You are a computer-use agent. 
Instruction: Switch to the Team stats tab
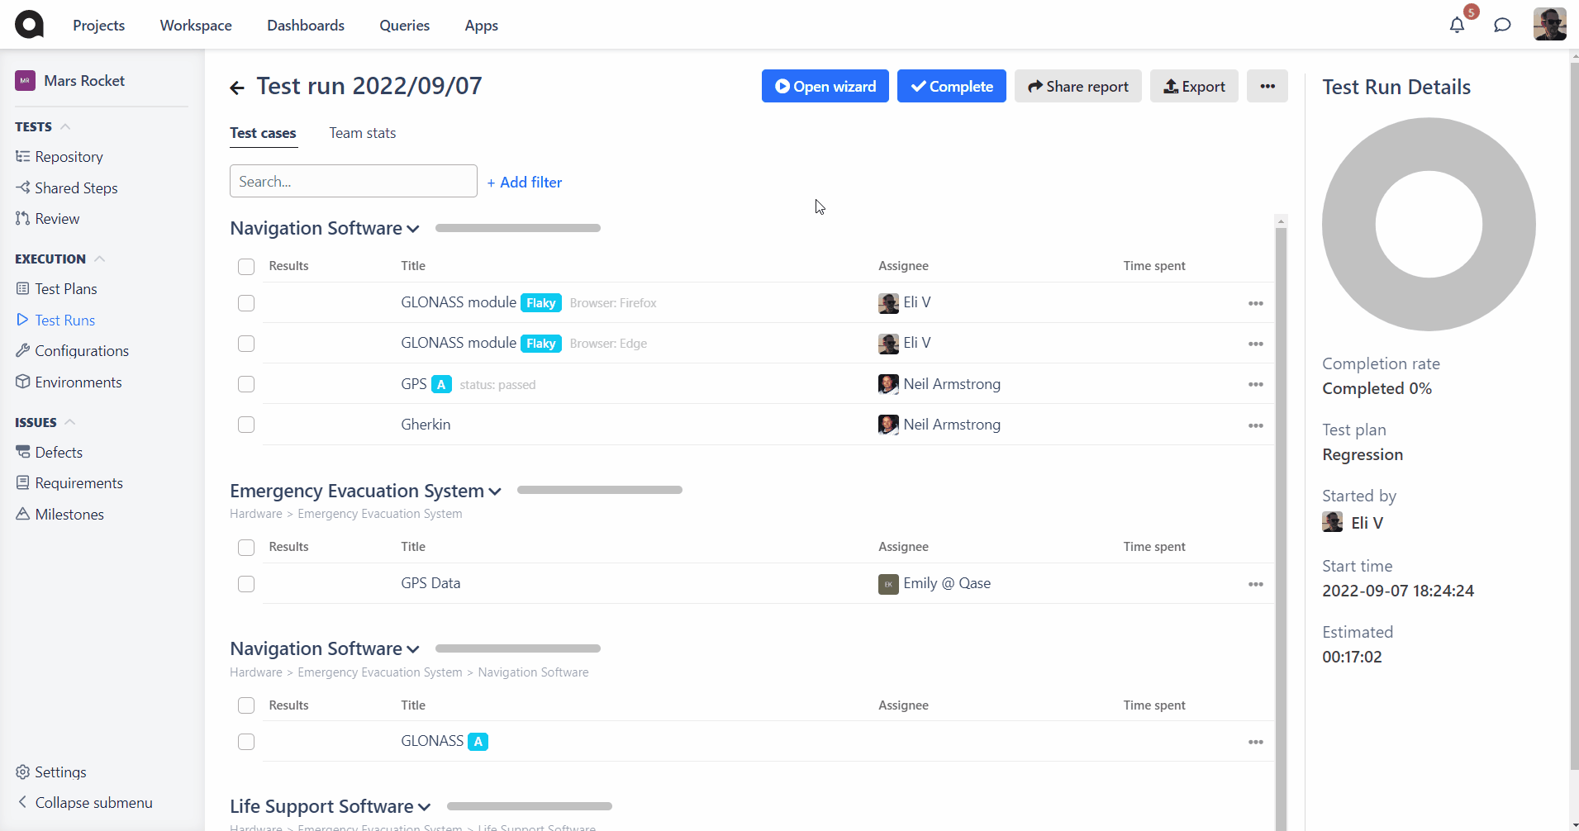363,133
